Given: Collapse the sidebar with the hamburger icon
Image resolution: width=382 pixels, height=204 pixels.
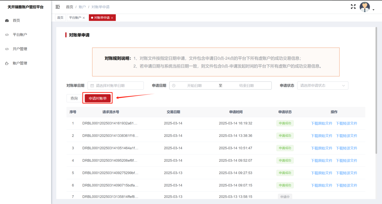Looking at the screenshot, I should [58, 7].
